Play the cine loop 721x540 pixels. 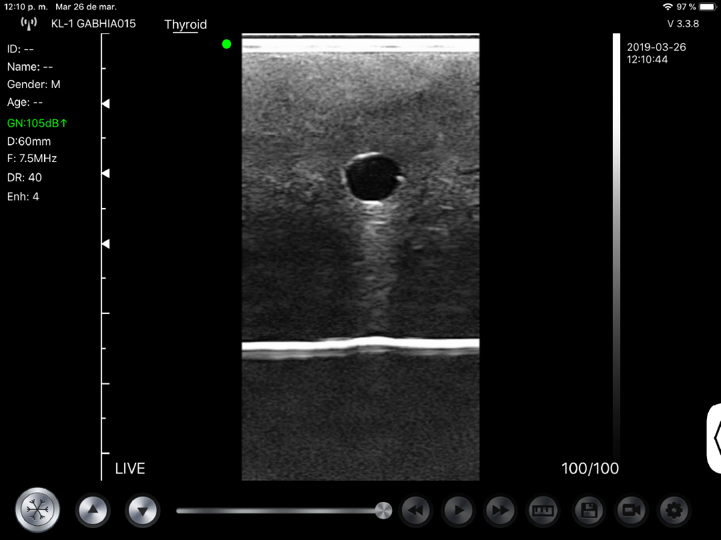click(x=459, y=511)
